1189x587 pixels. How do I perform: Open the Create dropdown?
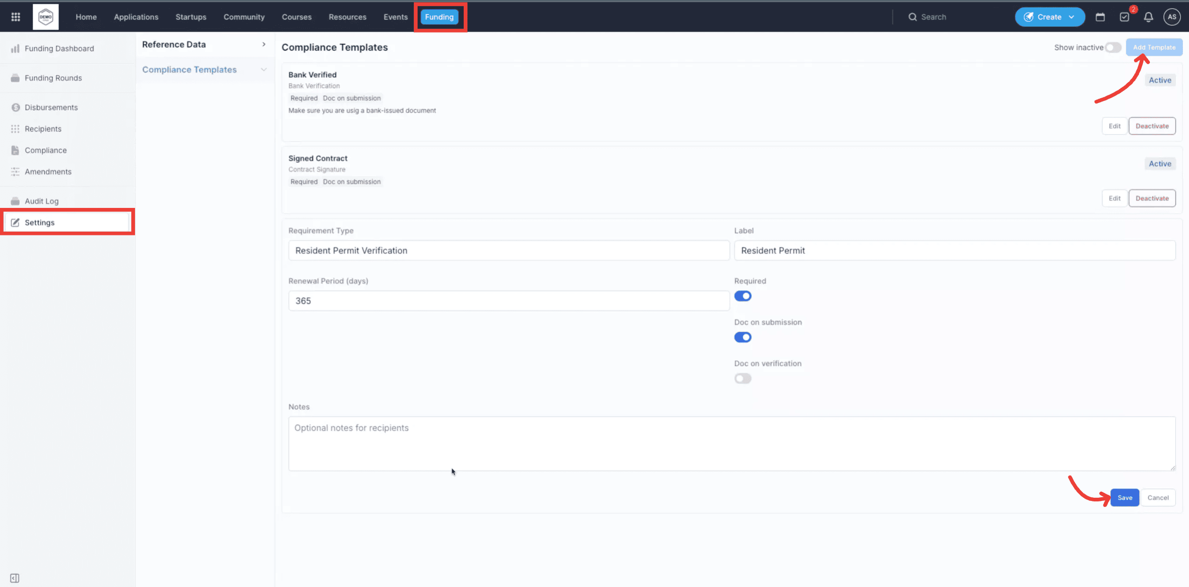(1049, 17)
